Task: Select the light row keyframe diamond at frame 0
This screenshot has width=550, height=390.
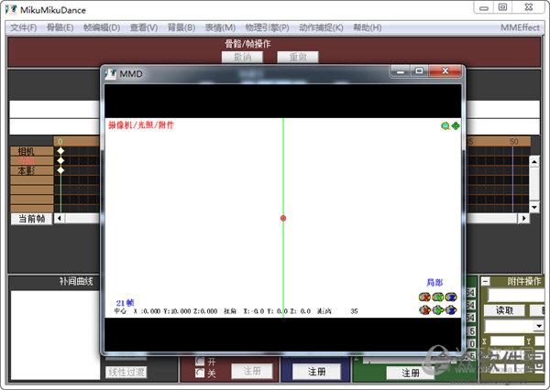Action: (x=60, y=160)
